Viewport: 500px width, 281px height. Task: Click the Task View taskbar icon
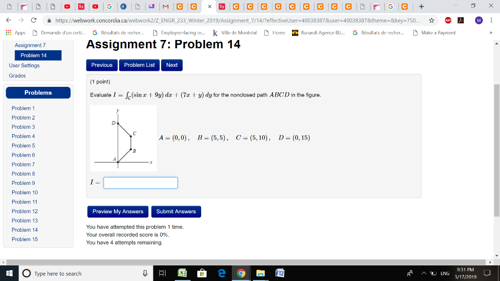pos(163,273)
